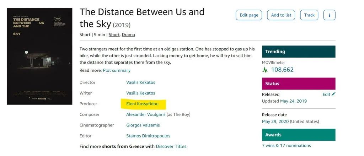
Task: Open the Plot summary link
Action: [117, 70]
